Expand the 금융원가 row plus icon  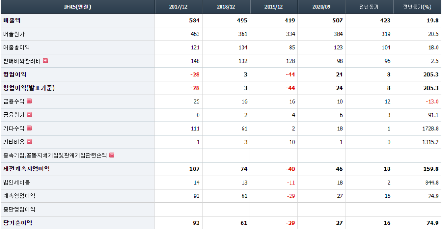pyautogui.click(x=29, y=115)
